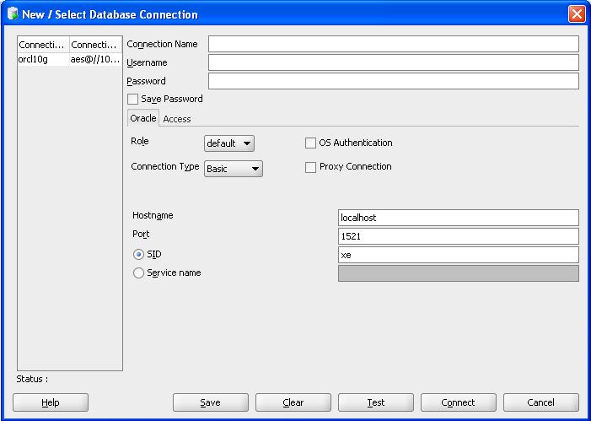The image size is (591, 421).
Task: Click the SID field containing xe
Action: [x=459, y=255]
